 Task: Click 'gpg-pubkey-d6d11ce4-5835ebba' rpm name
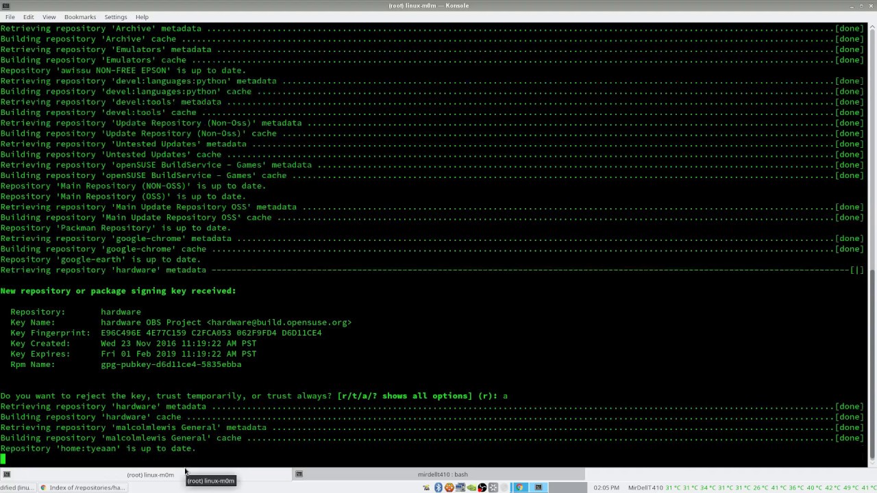point(171,365)
